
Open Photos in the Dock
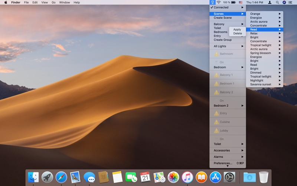(173, 177)
